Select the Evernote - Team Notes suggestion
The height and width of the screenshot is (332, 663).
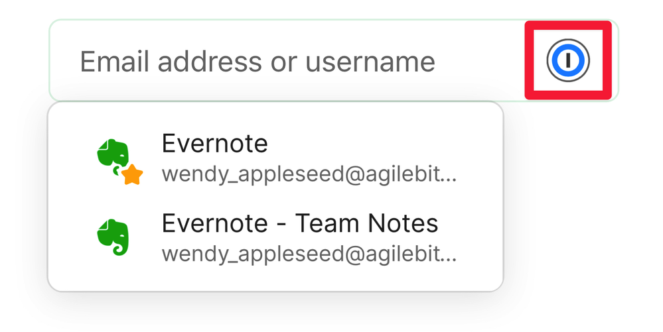point(275,238)
